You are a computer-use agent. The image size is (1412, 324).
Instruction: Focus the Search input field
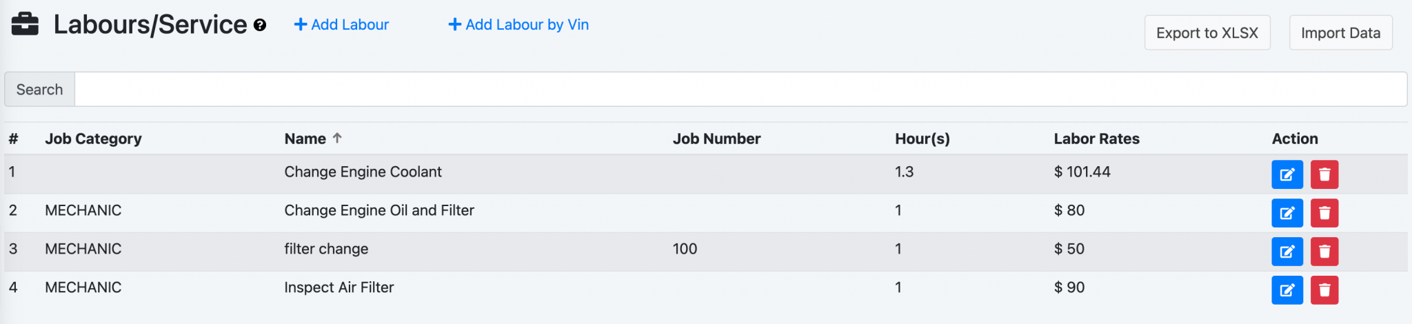740,90
